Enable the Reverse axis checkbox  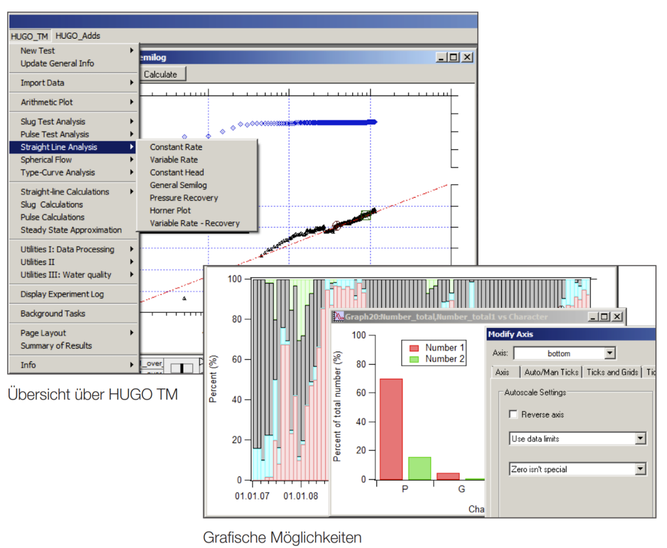[x=514, y=415]
